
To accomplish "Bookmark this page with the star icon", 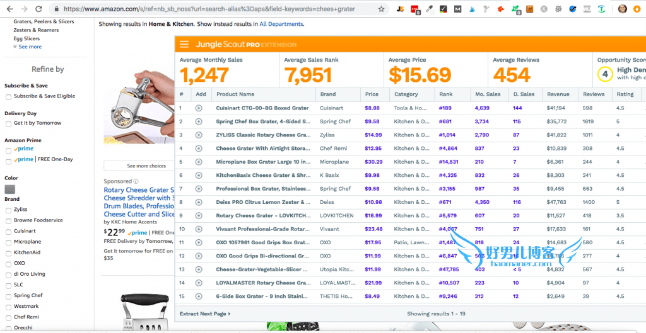I will tap(381, 9).
